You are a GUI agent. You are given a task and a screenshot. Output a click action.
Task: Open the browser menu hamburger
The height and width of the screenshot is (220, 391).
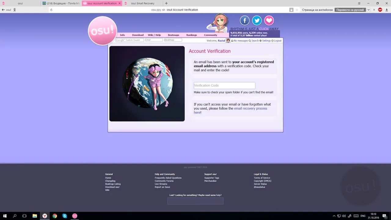click(359, 3)
